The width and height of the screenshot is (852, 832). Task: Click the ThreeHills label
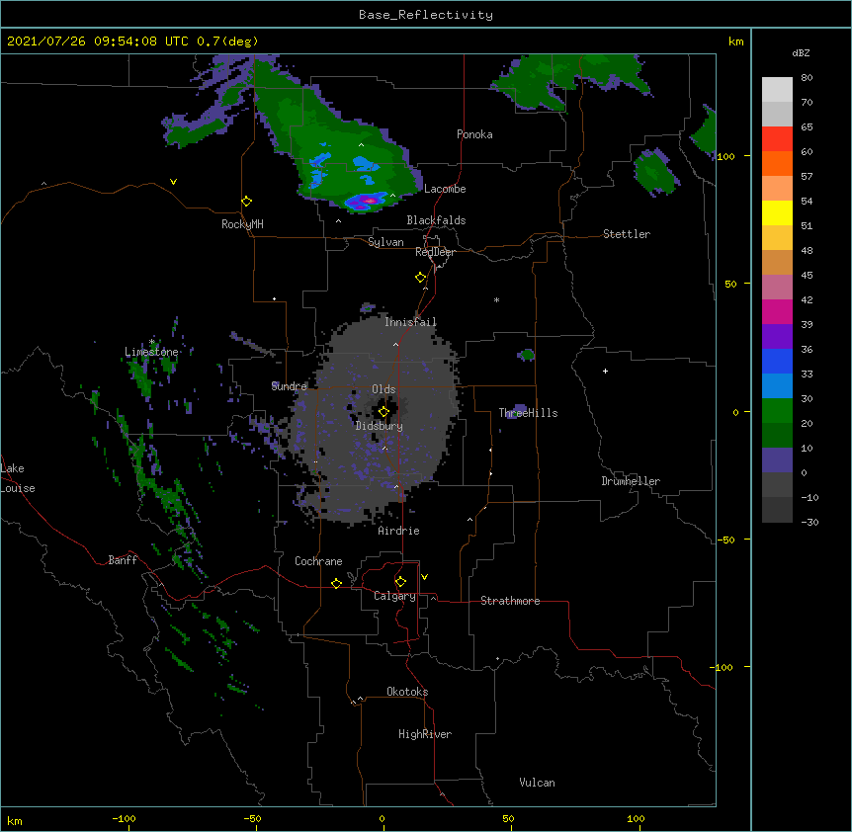(528, 413)
